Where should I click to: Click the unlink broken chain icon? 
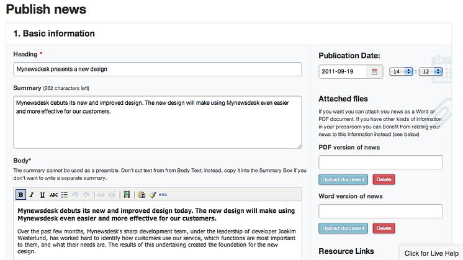click(x=112, y=195)
